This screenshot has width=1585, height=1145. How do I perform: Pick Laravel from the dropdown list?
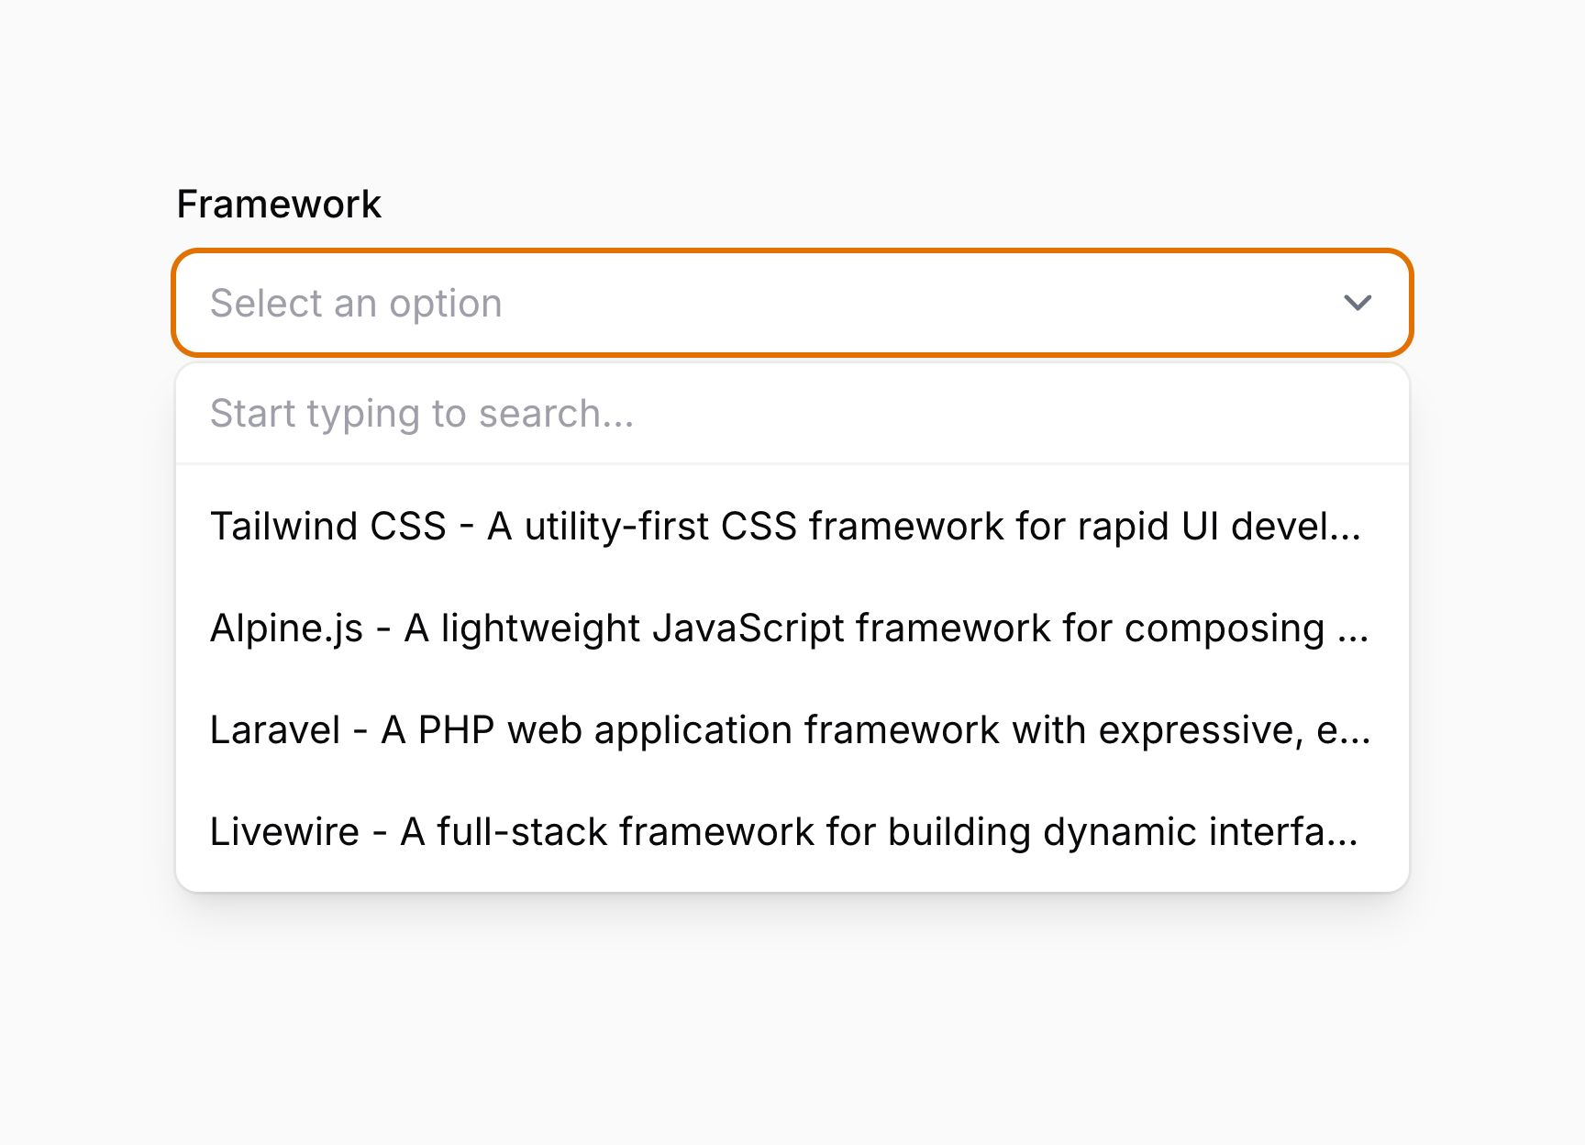point(792,730)
